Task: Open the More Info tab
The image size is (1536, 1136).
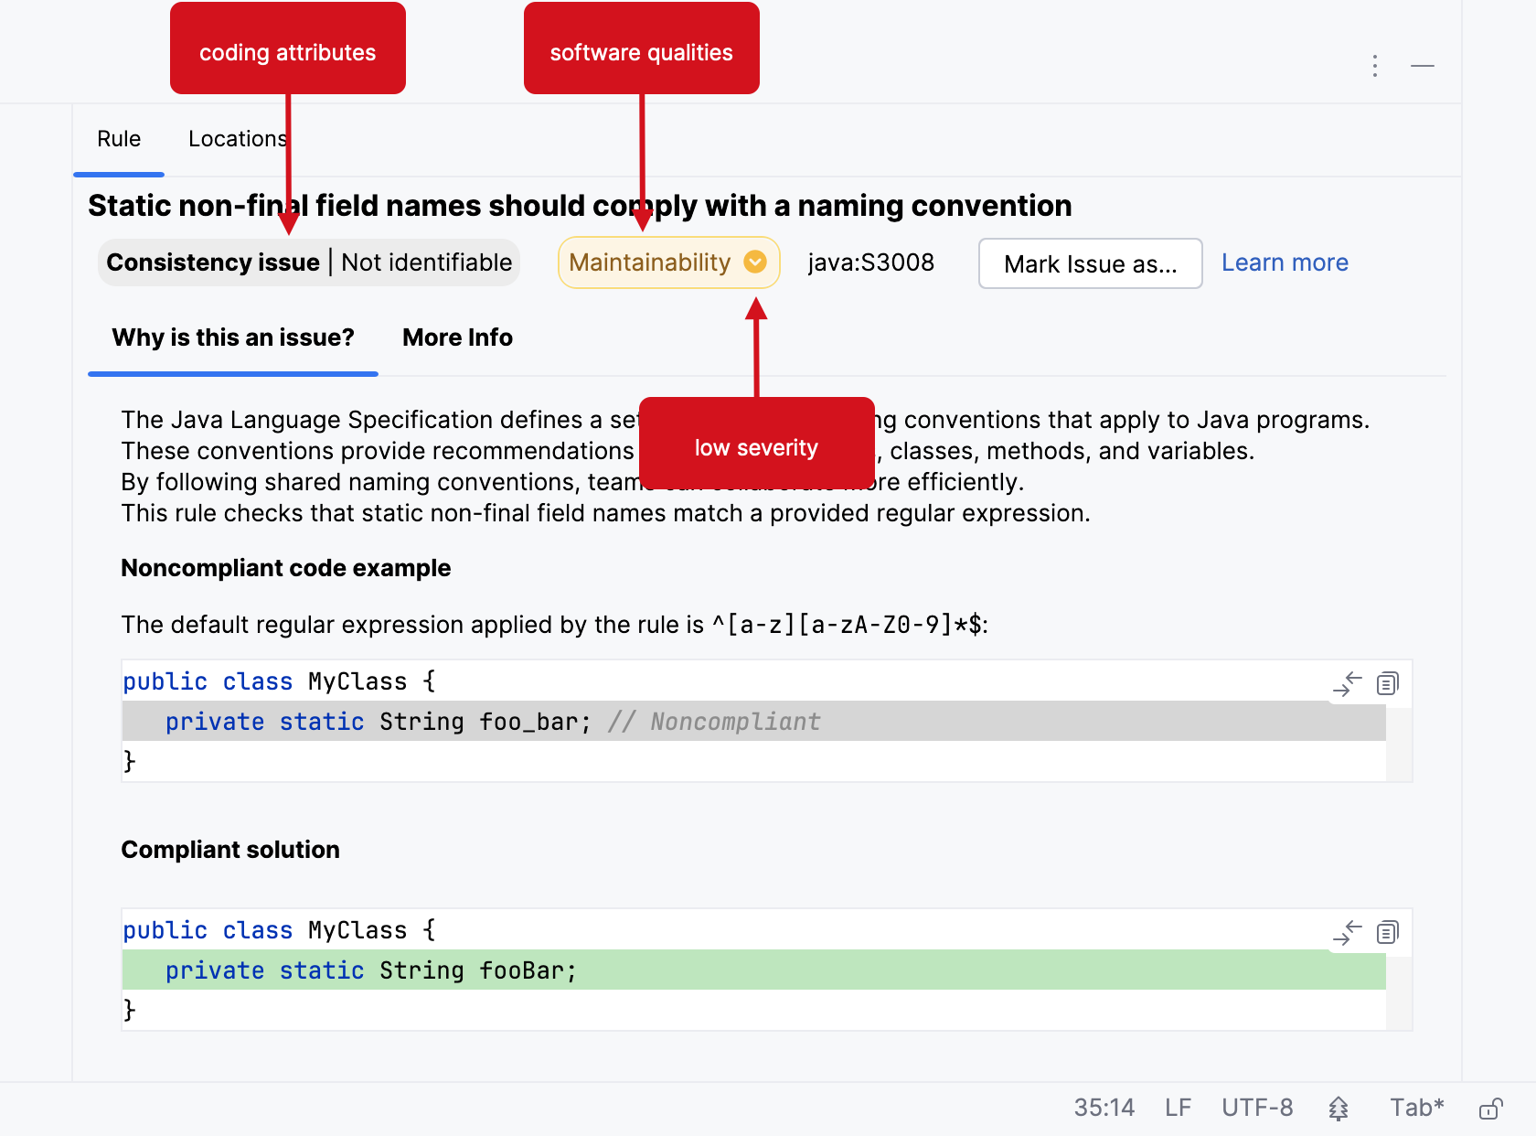Action: pyautogui.click(x=458, y=338)
